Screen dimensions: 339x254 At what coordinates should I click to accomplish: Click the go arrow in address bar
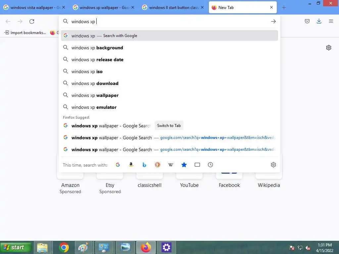[273, 21]
